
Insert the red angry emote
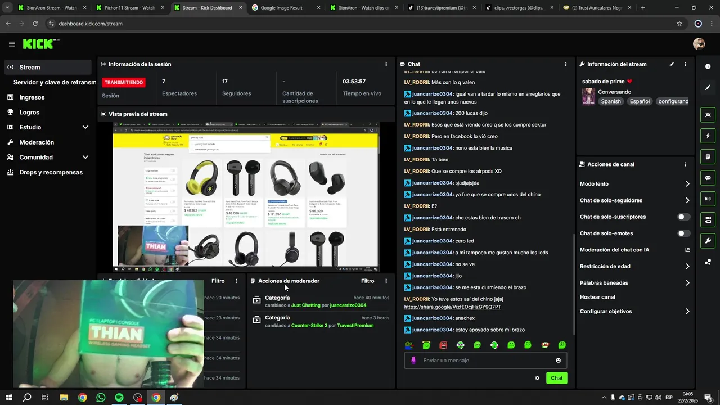point(443,345)
